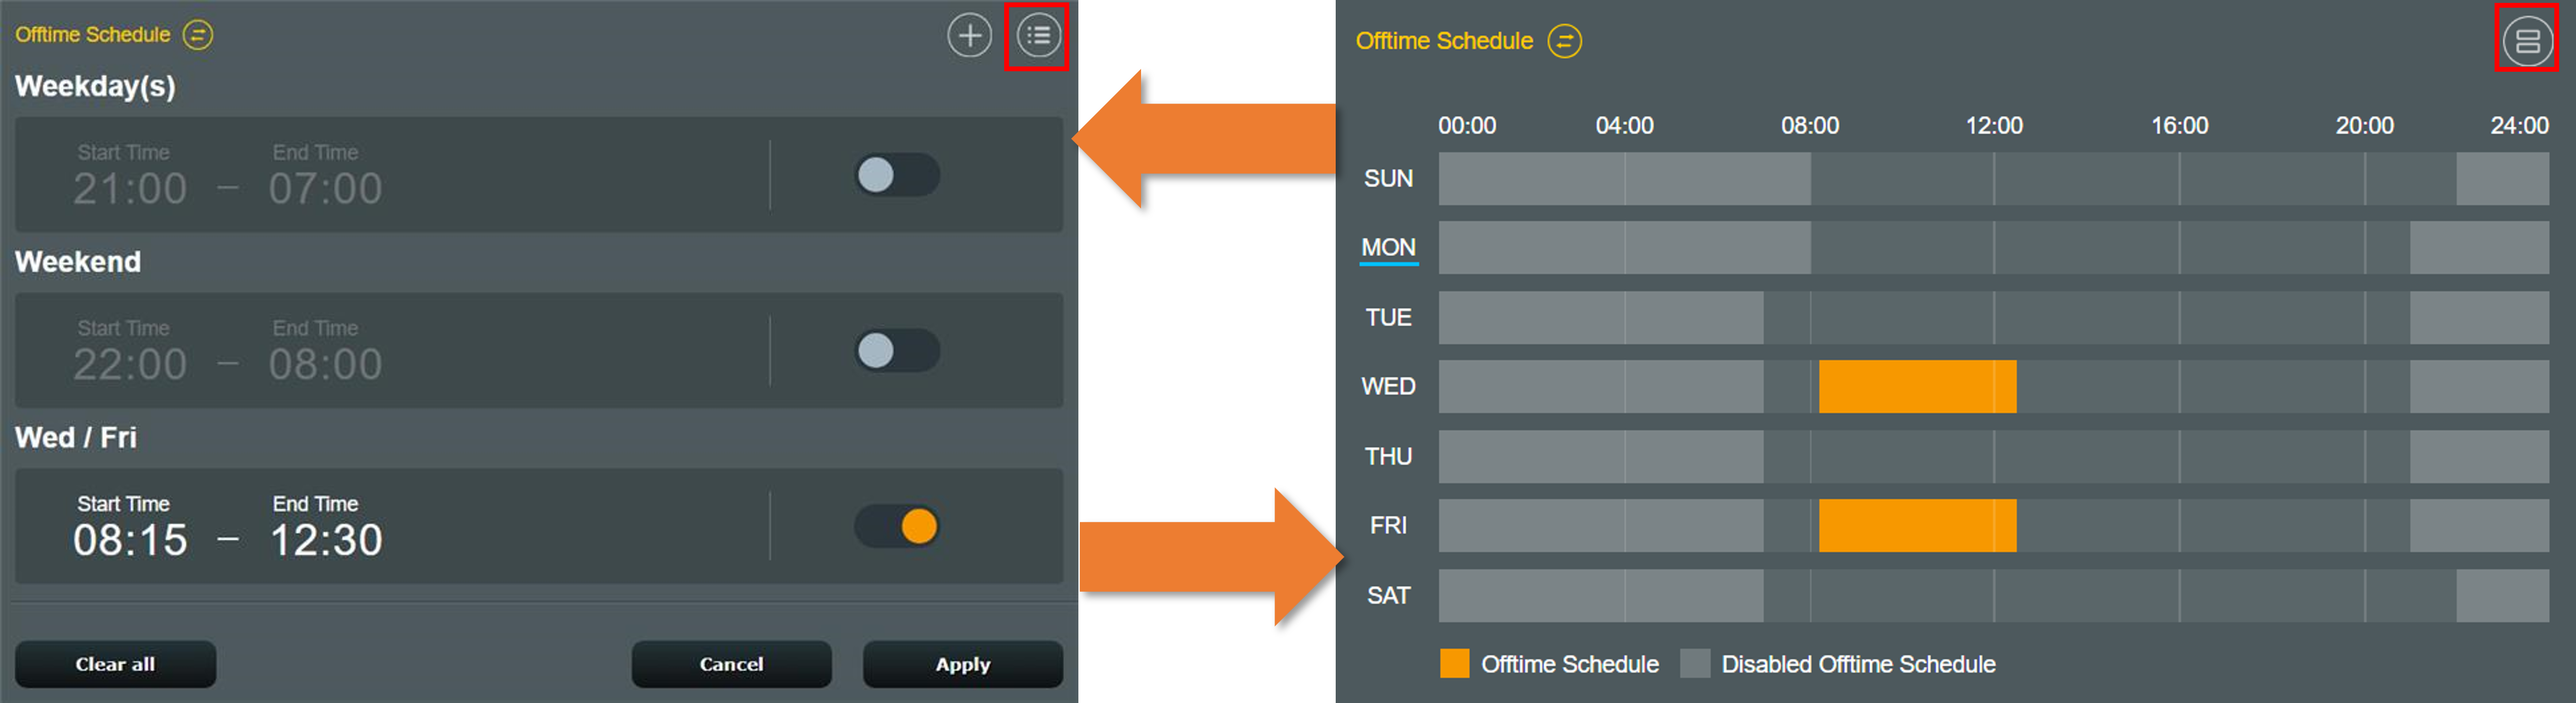Click the grid view icon in right panel
The width and height of the screenshot is (2576, 703).
pos(2527,41)
